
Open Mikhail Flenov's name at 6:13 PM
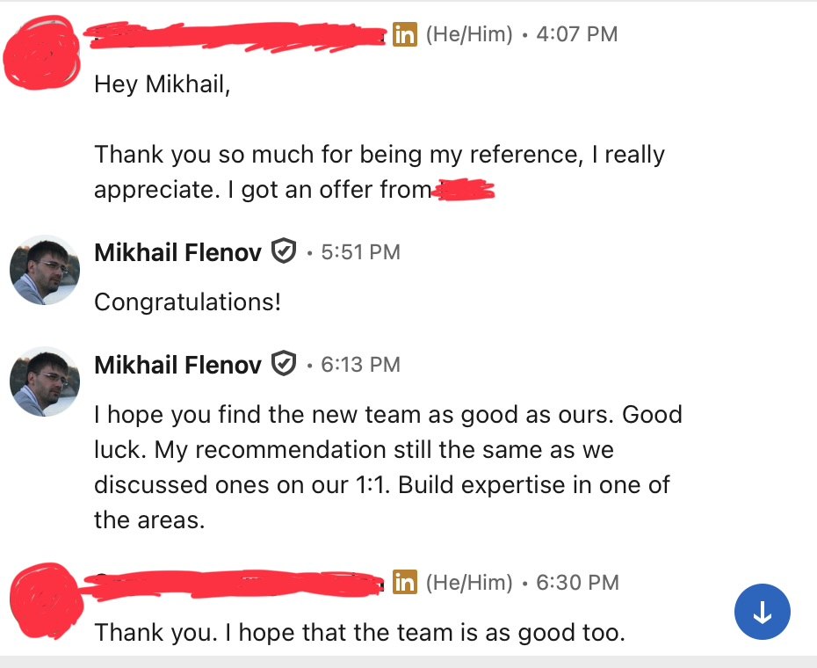coord(177,365)
